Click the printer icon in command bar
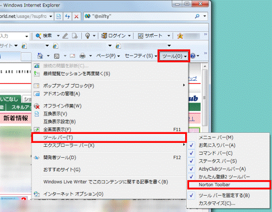 [x=82, y=56]
